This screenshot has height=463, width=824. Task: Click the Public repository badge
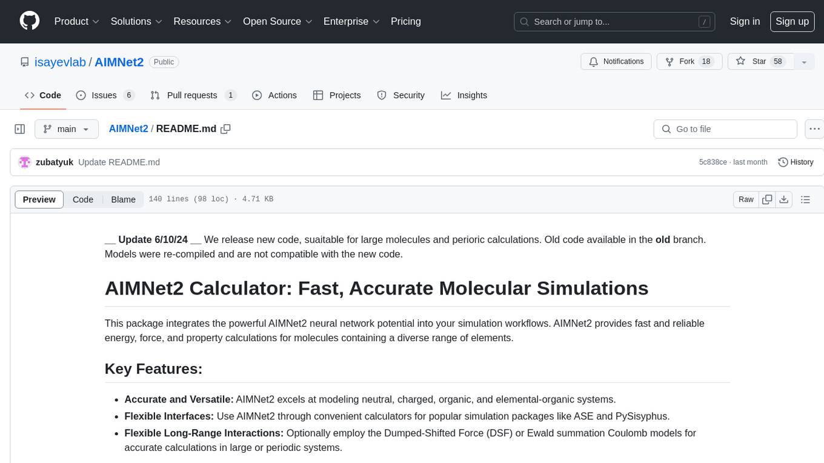[x=164, y=62]
